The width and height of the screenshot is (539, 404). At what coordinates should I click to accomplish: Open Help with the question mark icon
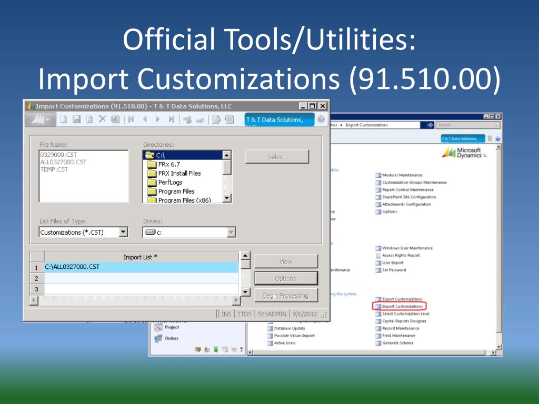321,119
